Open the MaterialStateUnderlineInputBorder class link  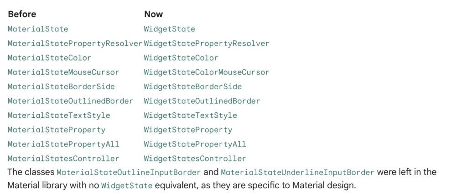pos(297,173)
